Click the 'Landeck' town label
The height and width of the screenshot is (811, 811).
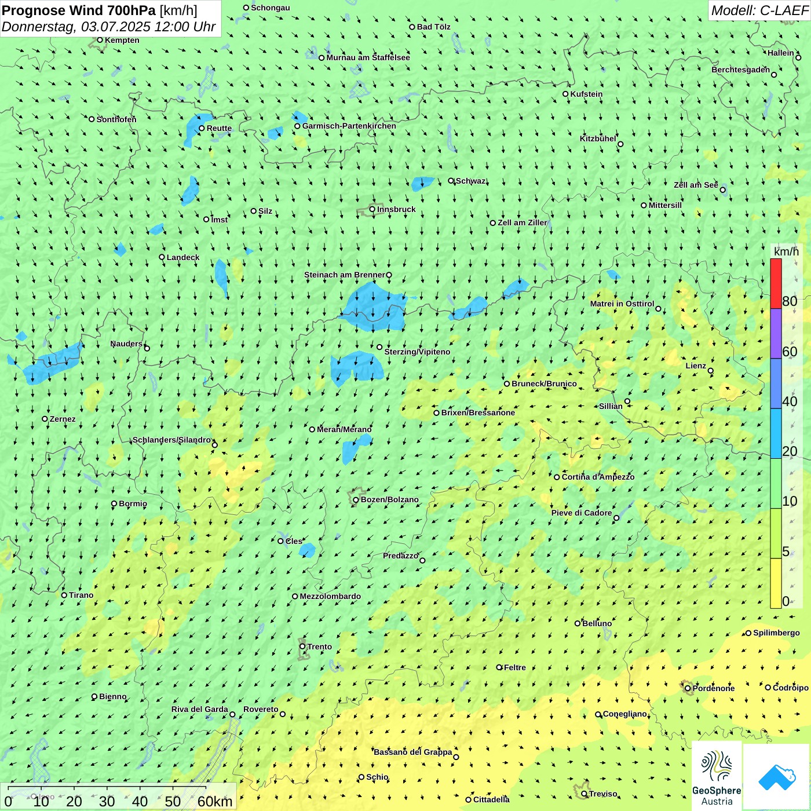183,257
